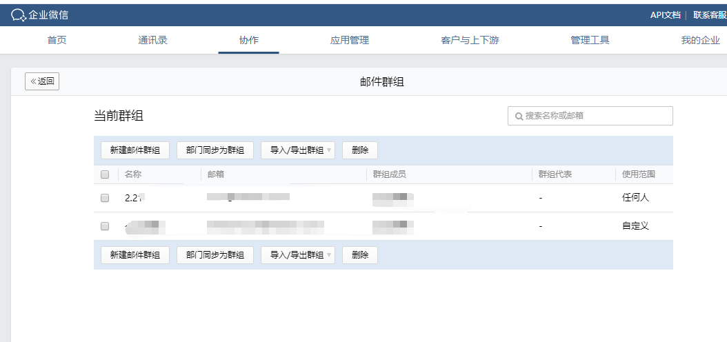
Task: Check the box for the 2.2 group row
Action: coord(105,198)
